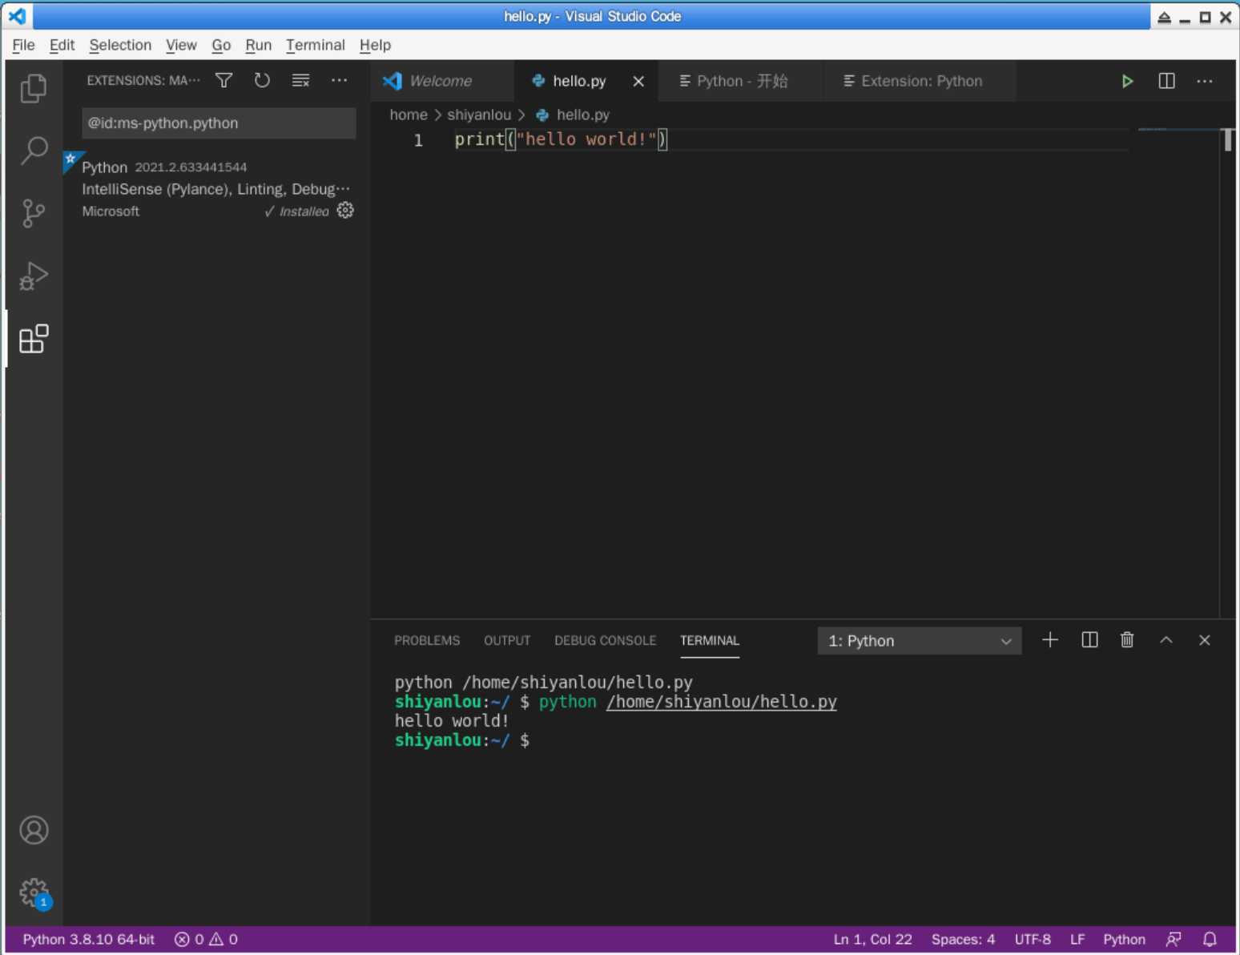Open the Manage gear in activity bar
This screenshot has width=1240, height=955.
[x=34, y=893]
